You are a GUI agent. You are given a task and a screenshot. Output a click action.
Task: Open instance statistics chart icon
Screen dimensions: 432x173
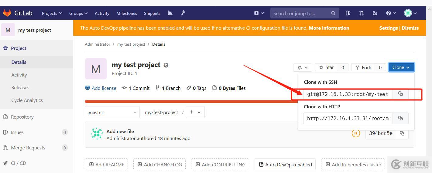point(170,13)
